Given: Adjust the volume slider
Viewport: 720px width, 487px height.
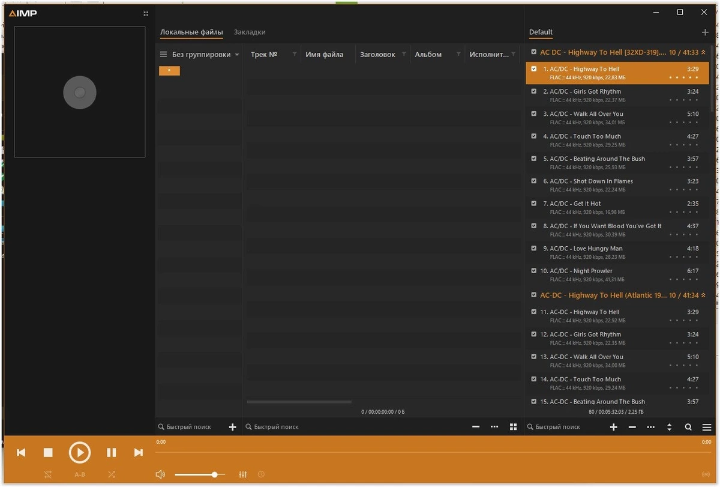Looking at the screenshot, I should tap(200, 474).
